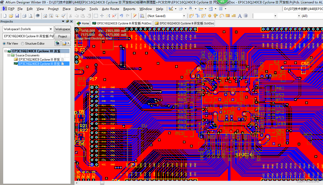Select the Cut tool on the toolbar

click(x=70, y=15)
